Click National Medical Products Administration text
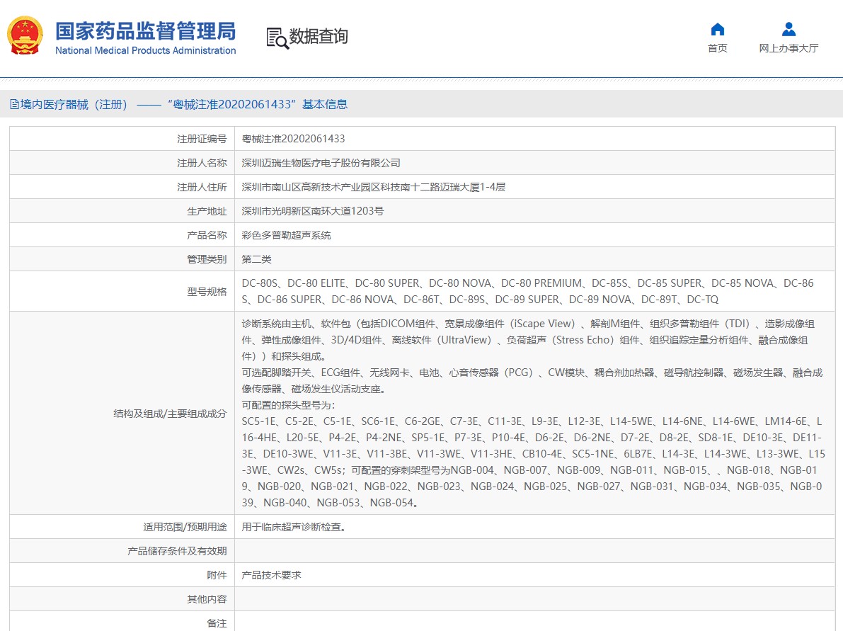 (146, 50)
